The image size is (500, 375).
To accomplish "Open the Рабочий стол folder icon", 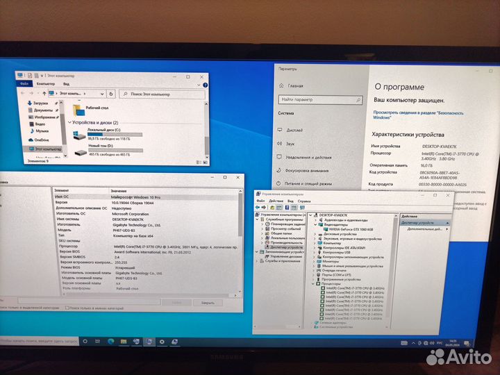I will [x=78, y=110].
